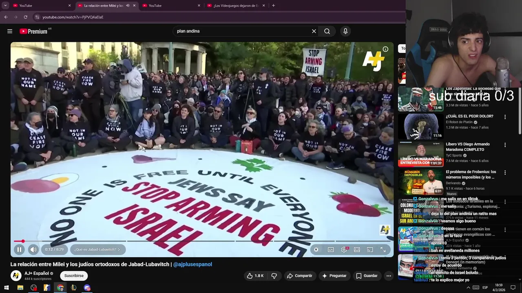This screenshot has width=522, height=293.
Task: Toggle the autoplay switch in the player
Action: pos(316,250)
